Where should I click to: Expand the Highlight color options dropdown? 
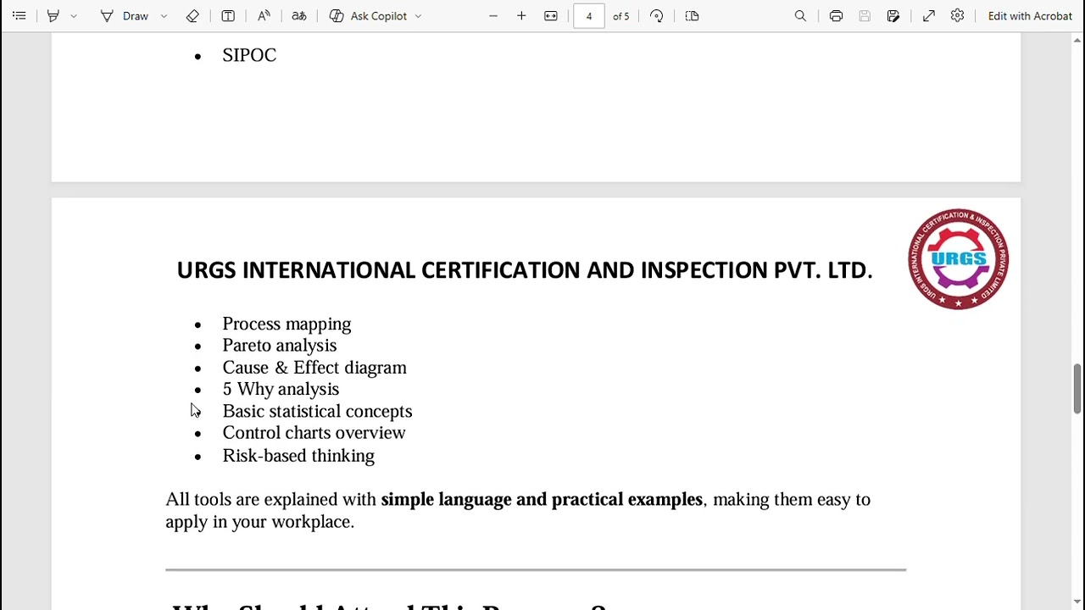pos(74,16)
